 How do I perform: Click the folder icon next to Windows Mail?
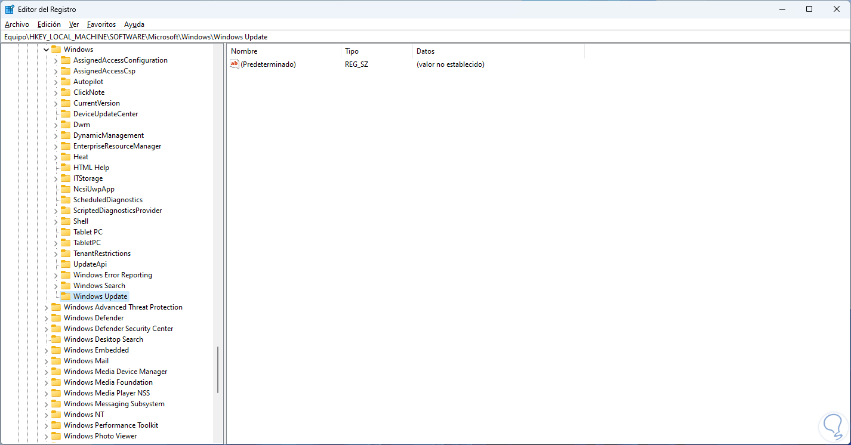point(56,361)
